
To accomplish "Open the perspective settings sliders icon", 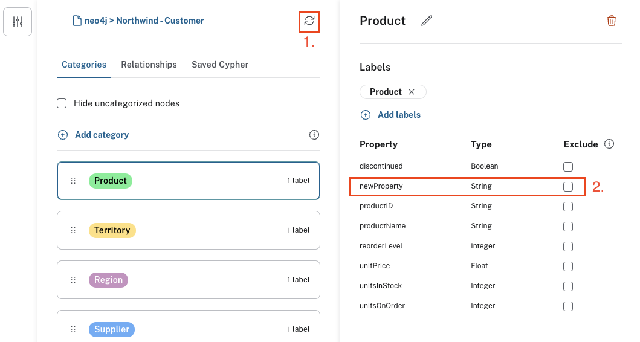I will [x=18, y=22].
